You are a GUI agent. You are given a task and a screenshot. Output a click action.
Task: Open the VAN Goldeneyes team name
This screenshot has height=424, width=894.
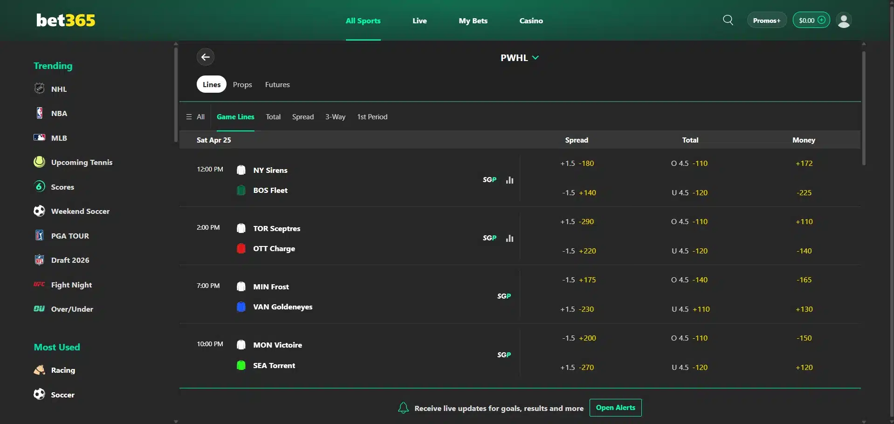click(283, 307)
